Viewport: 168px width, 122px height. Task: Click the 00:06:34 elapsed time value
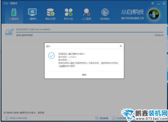point(159,35)
